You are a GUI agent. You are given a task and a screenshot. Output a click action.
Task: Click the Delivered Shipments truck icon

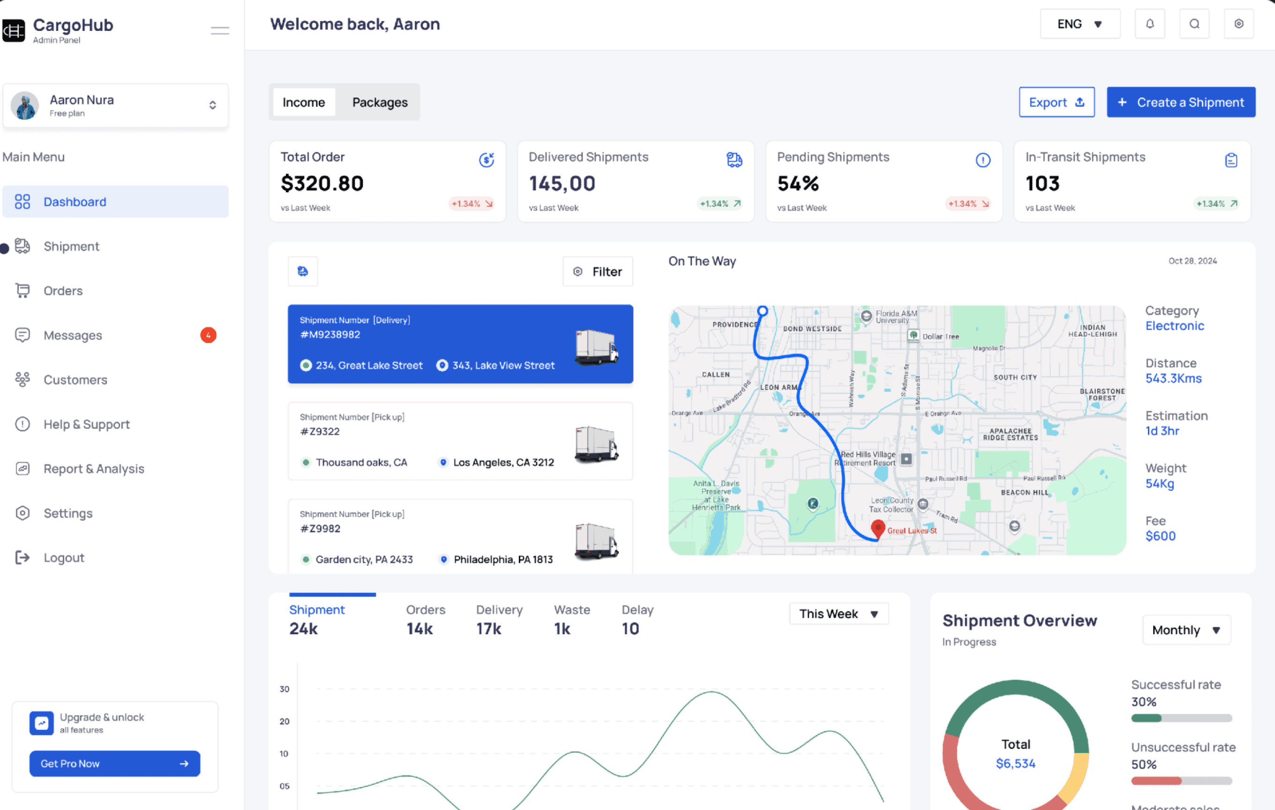pos(734,160)
